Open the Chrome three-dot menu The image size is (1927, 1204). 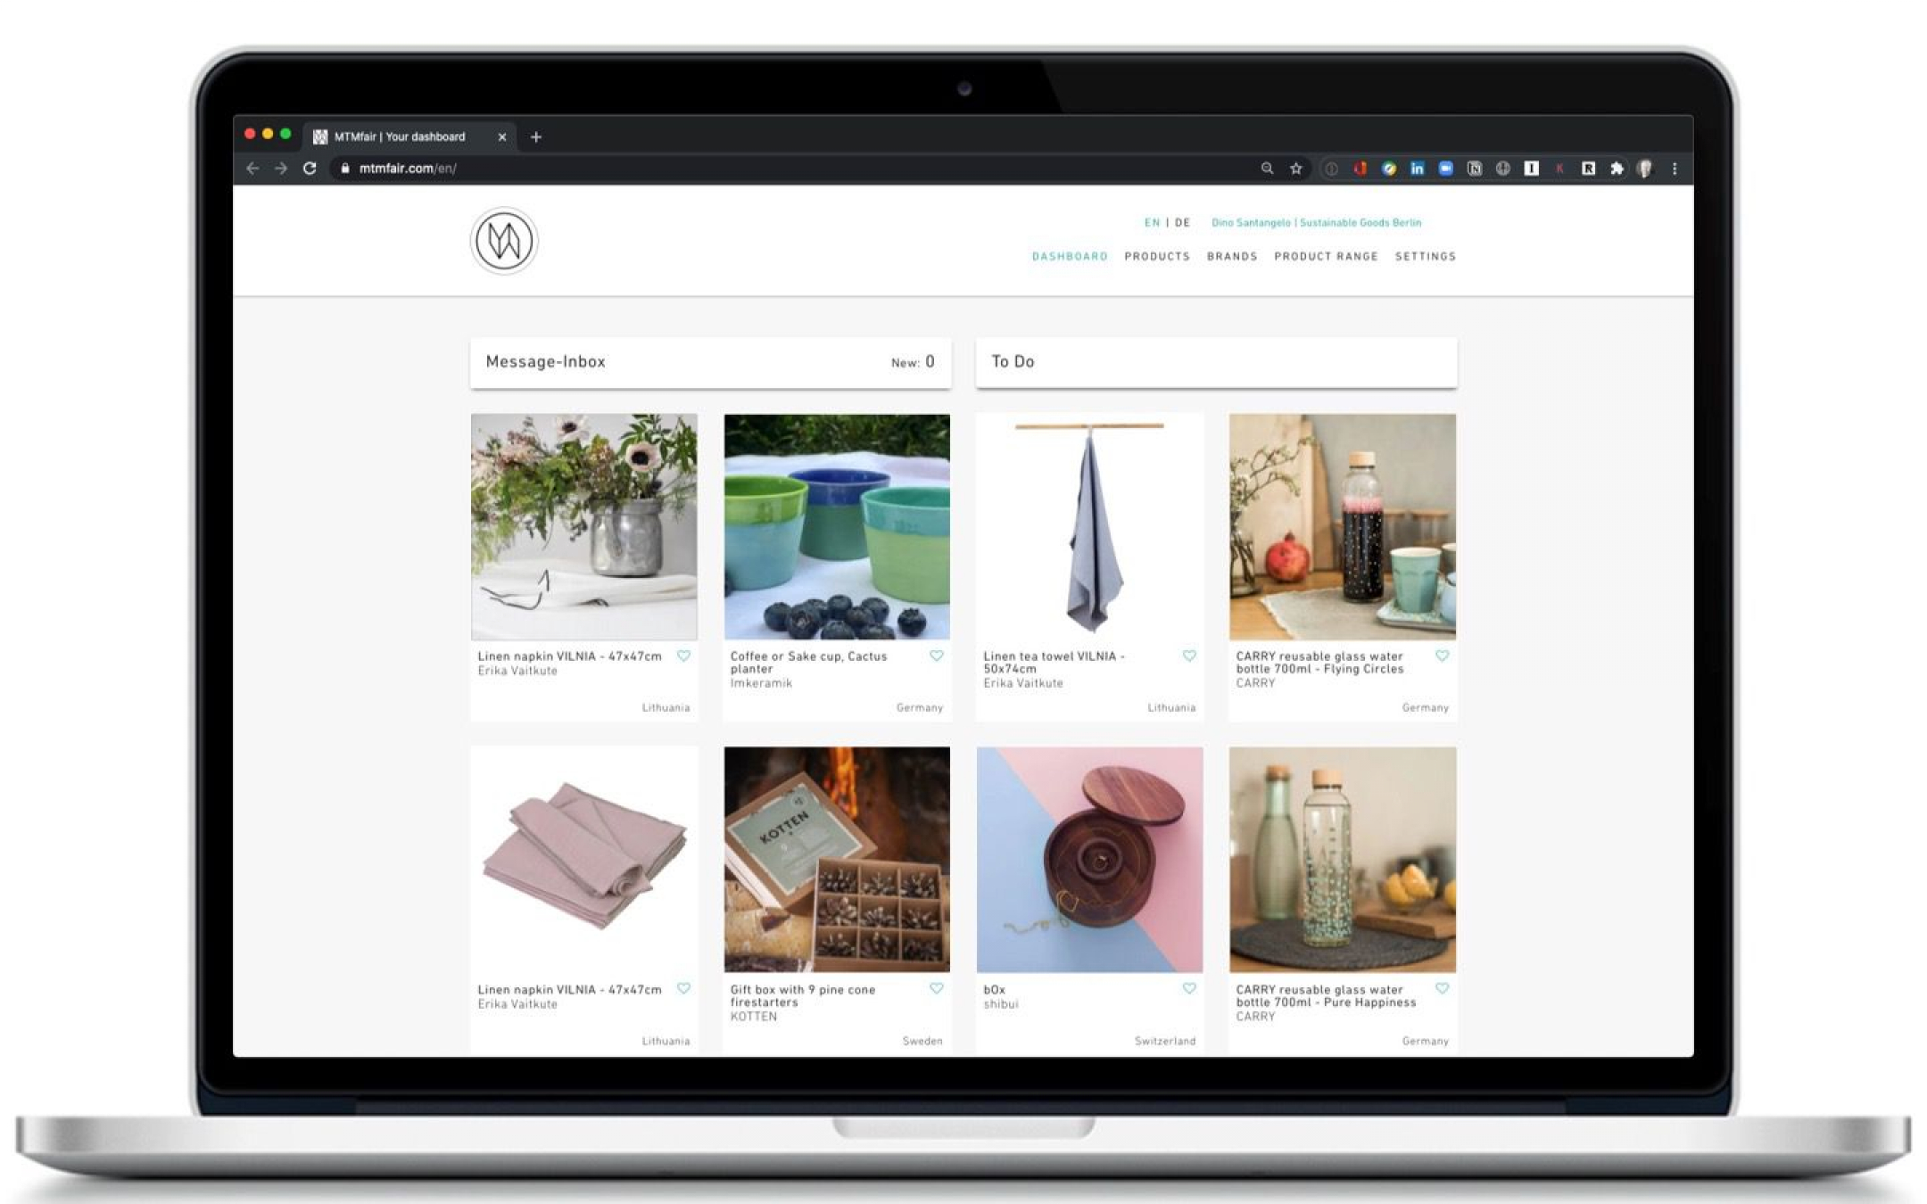tap(1675, 168)
